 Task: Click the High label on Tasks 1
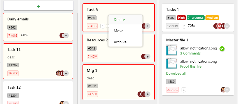pyautogui.click(x=181, y=18)
